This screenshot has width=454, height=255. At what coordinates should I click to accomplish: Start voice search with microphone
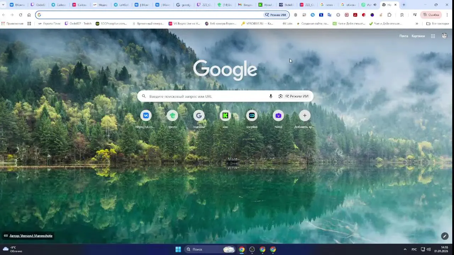click(271, 96)
